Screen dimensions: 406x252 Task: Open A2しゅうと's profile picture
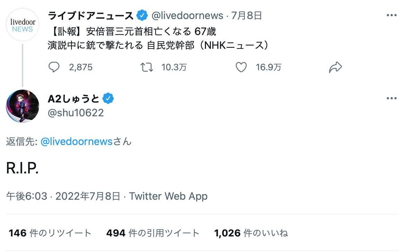click(22, 106)
